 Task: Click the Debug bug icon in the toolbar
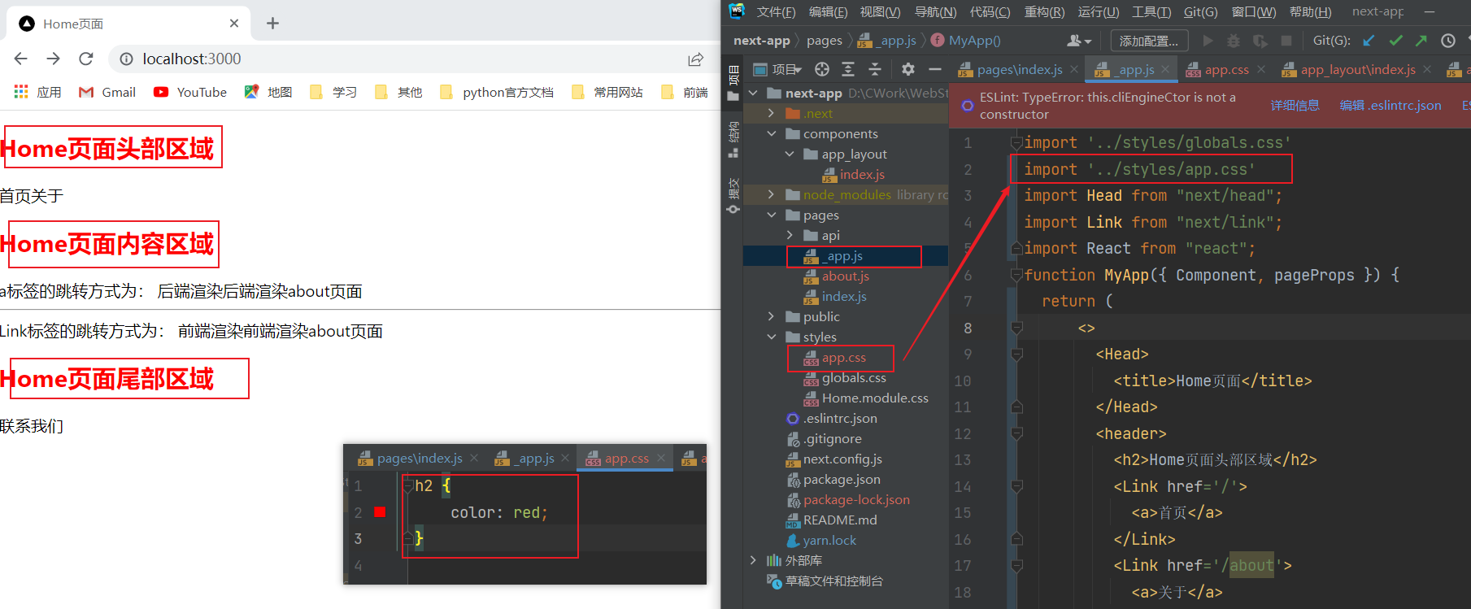[1234, 41]
